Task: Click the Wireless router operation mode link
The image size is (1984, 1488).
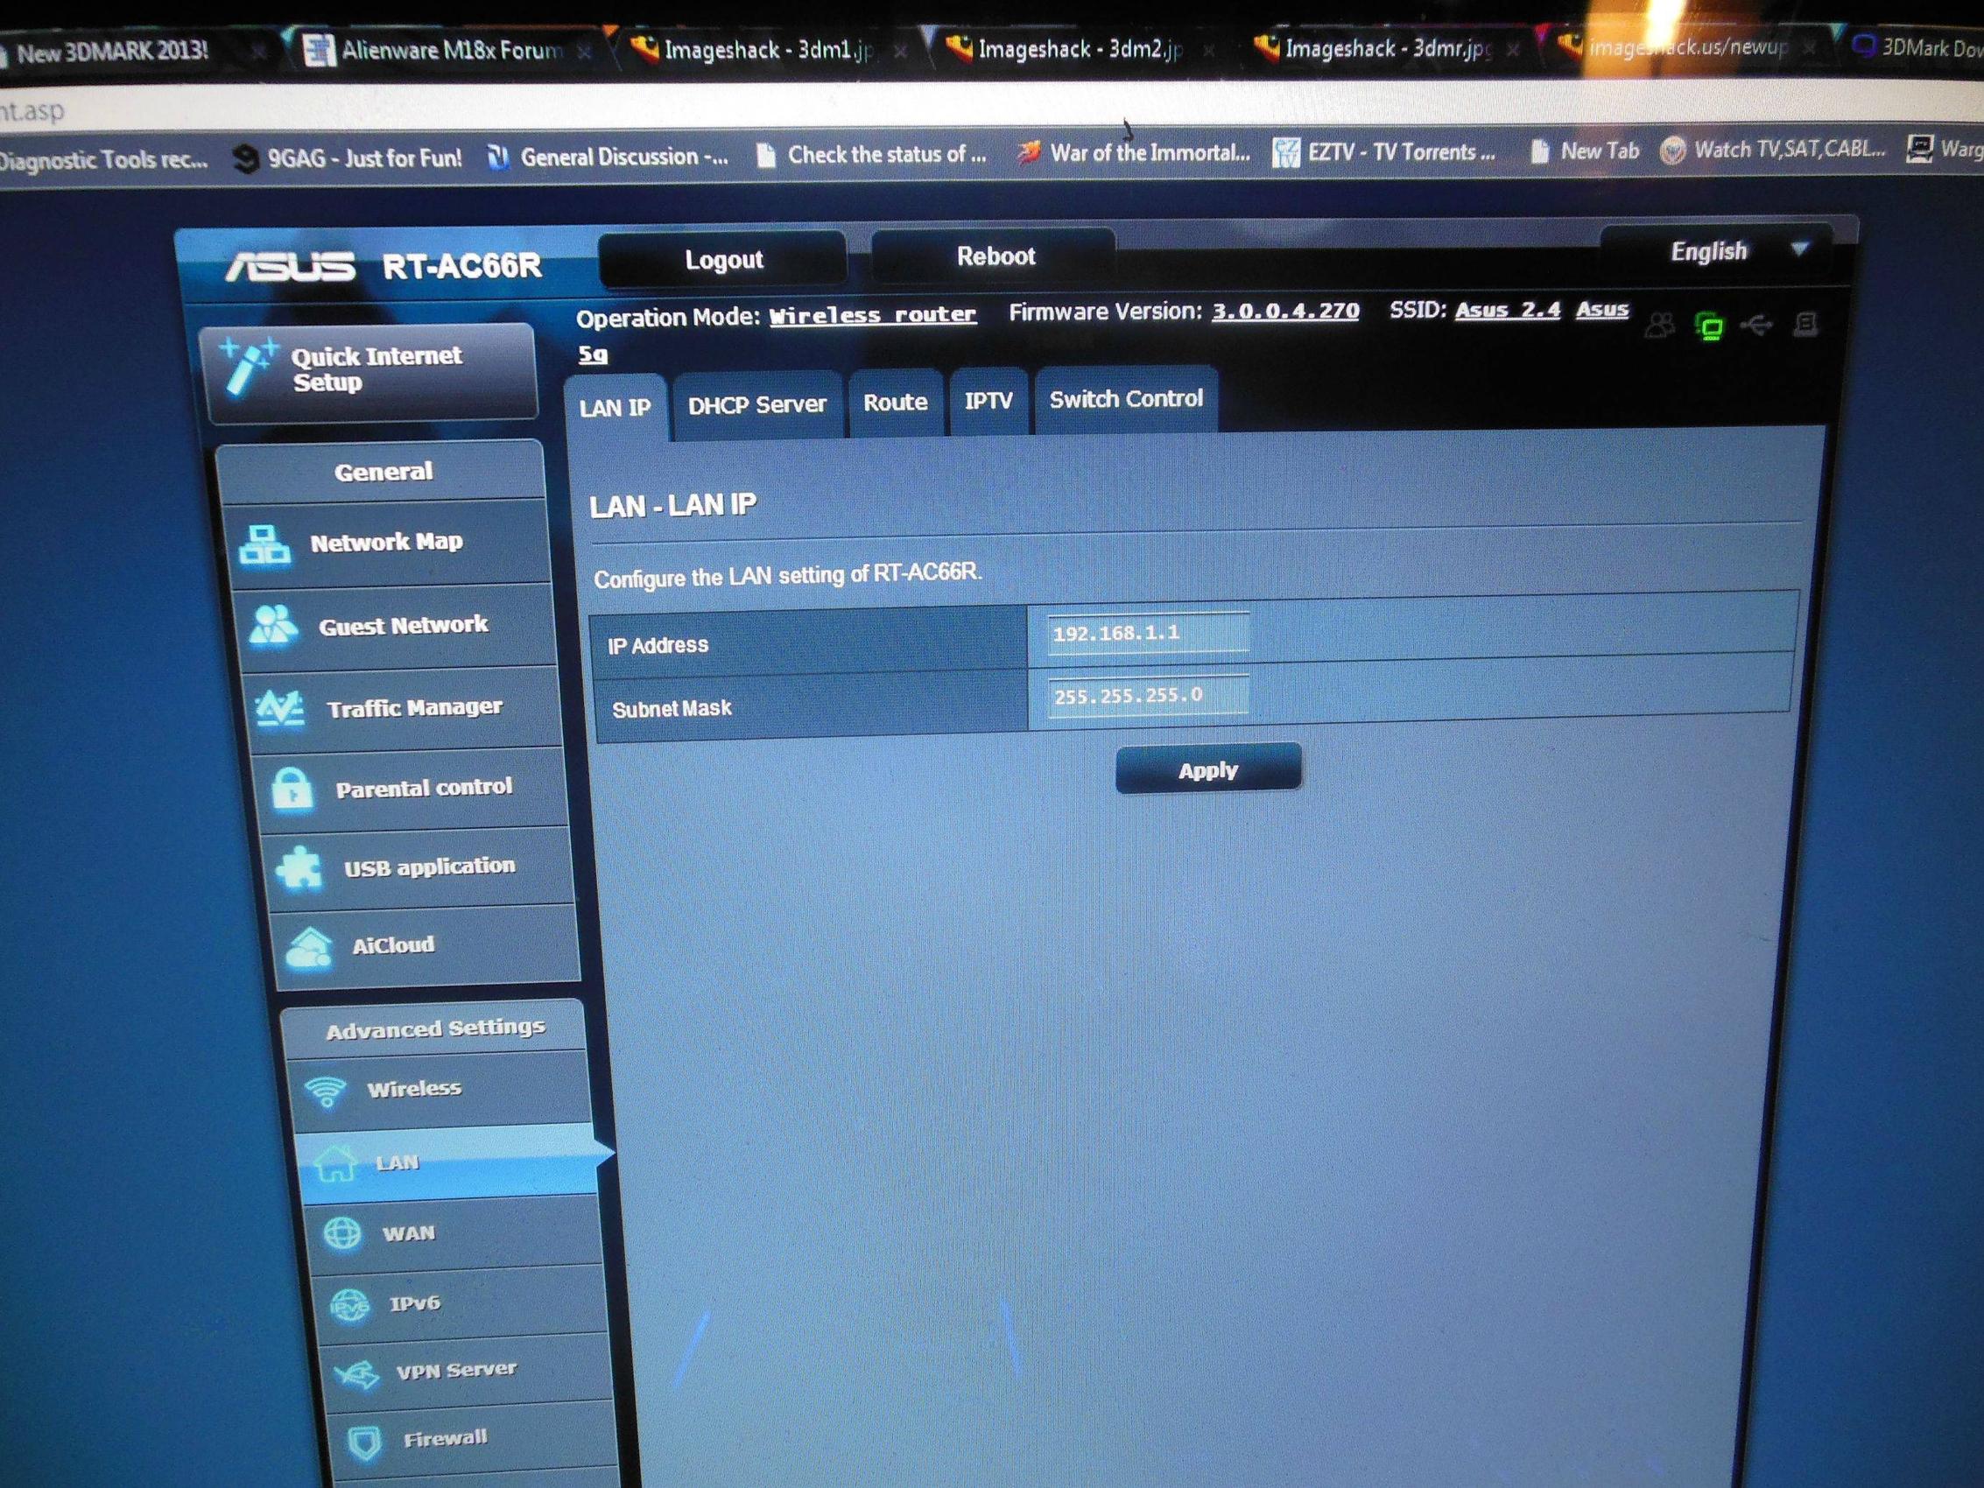Action: point(872,315)
